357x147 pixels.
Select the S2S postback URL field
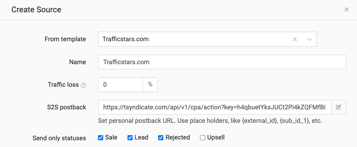pyautogui.click(x=215, y=107)
